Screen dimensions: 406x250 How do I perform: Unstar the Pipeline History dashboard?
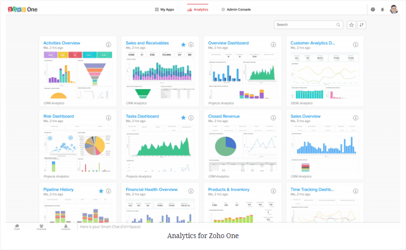[x=101, y=191]
